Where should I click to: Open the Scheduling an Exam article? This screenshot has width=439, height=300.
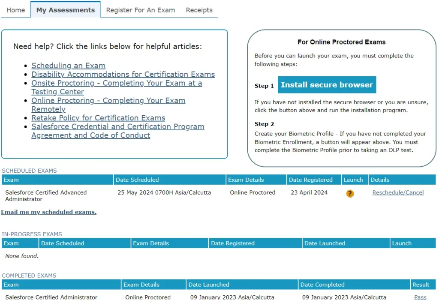tap(68, 66)
